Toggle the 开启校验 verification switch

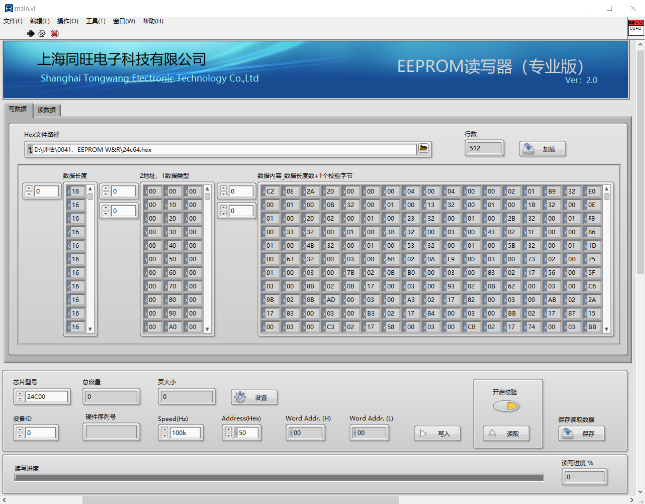tap(506, 406)
